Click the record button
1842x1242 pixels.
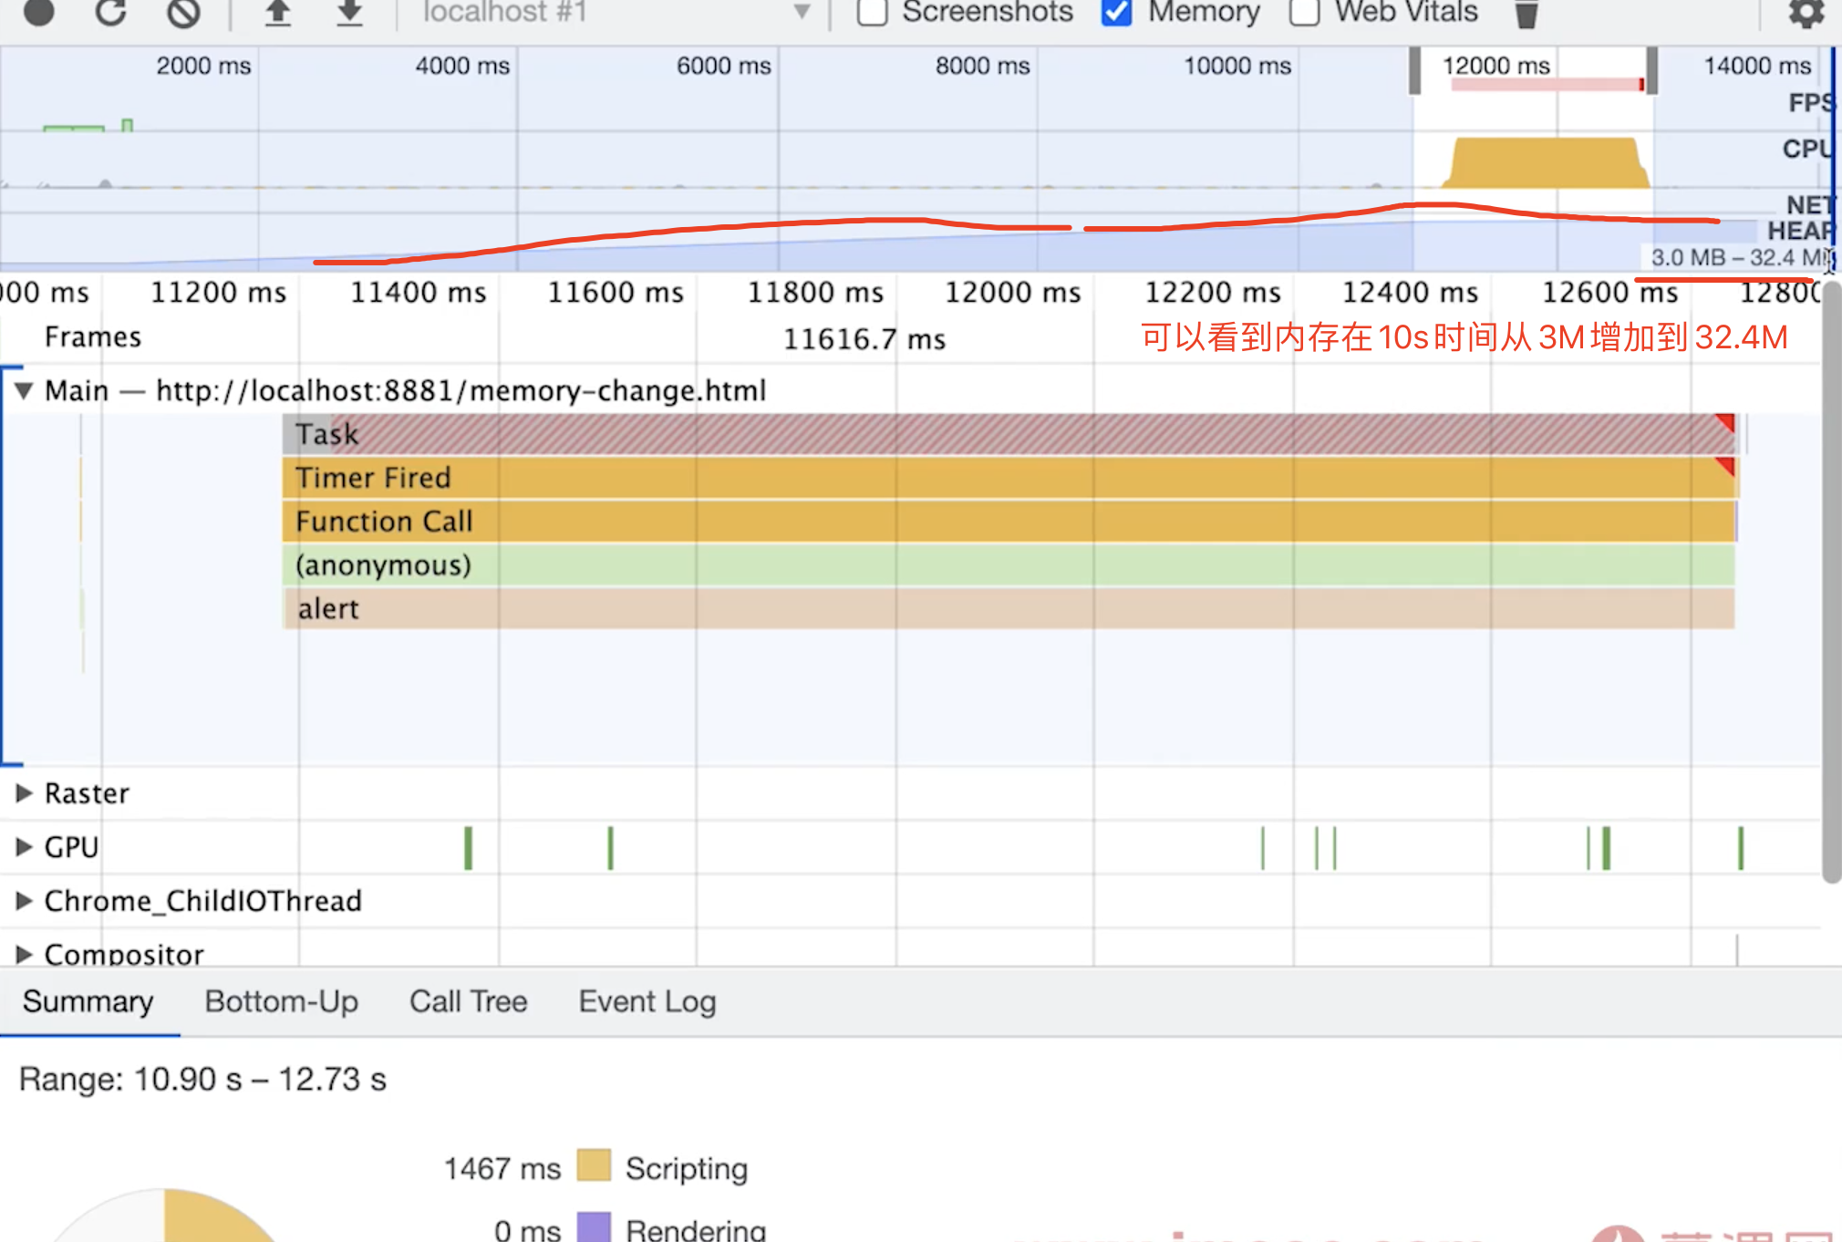(x=38, y=12)
